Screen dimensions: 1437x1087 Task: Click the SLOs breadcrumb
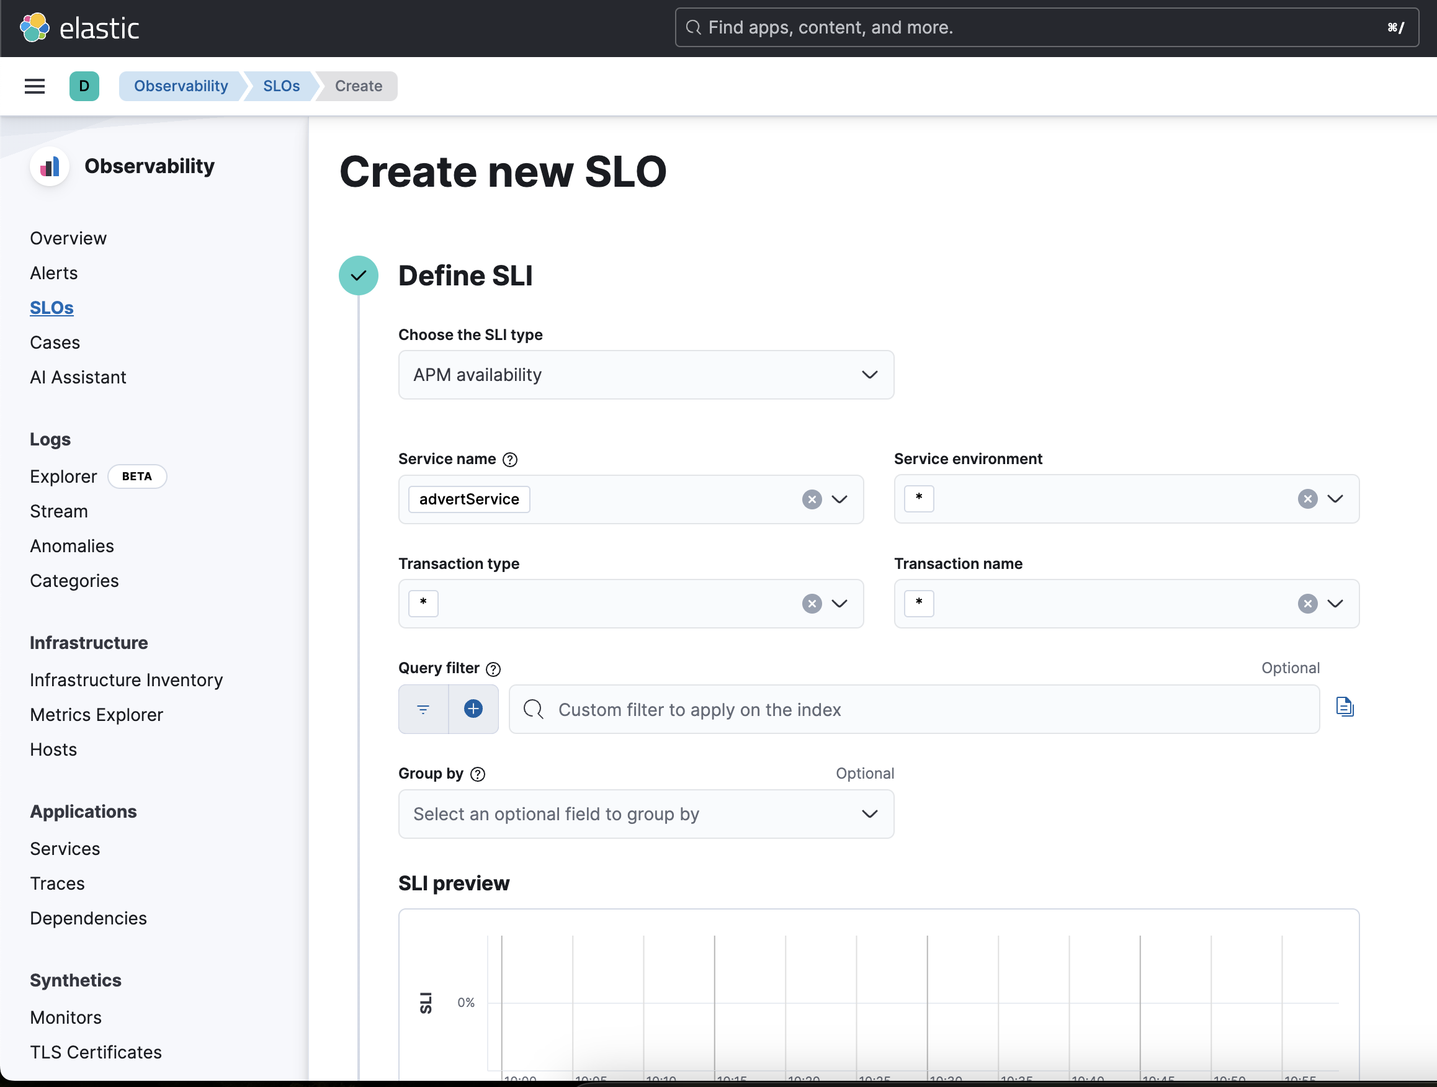[x=281, y=86]
